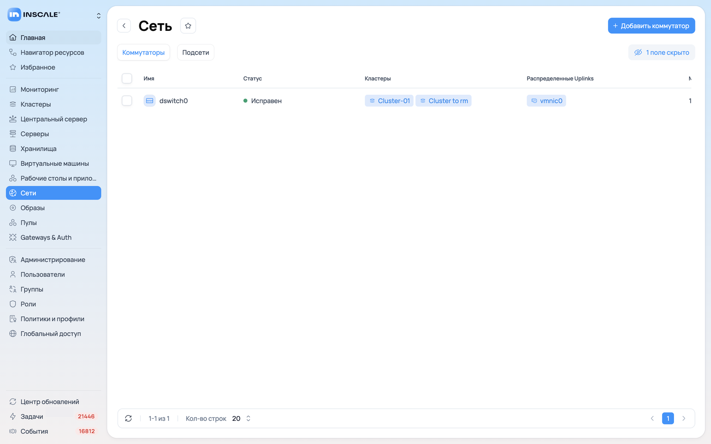Go to the next page arrow

(684, 418)
